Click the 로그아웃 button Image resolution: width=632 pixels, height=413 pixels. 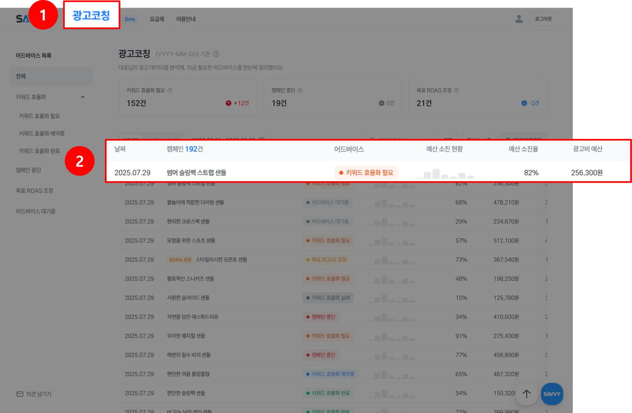pyautogui.click(x=543, y=19)
